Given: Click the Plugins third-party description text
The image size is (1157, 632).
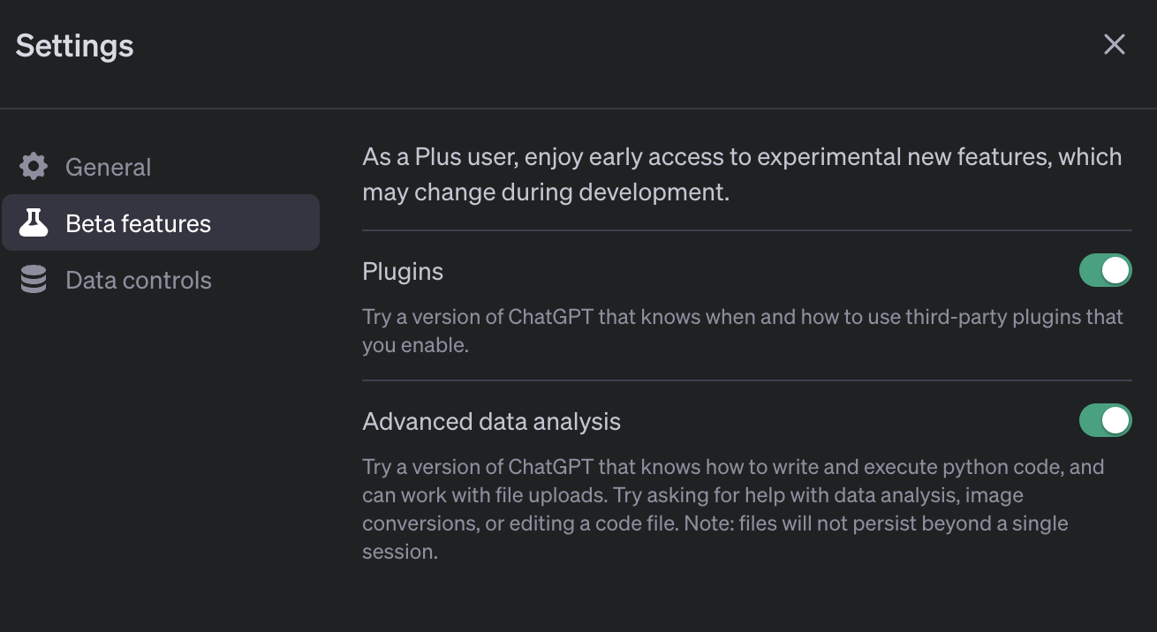Looking at the screenshot, I should click(x=742, y=330).
